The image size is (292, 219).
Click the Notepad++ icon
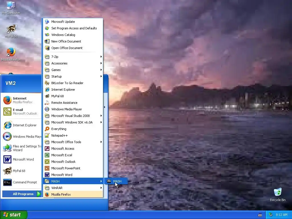47,135
